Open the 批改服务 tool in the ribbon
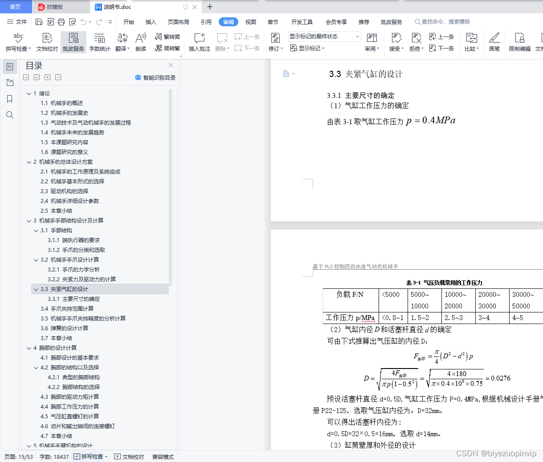Viewport: 543px width, 462px height. (73, 42)
